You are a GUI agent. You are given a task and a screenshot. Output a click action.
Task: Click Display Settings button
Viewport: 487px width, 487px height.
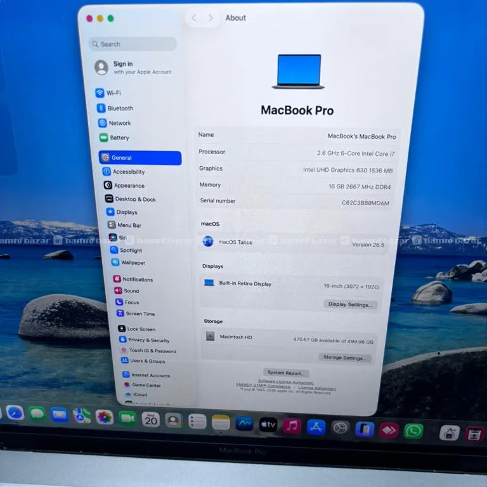(350, 304)
